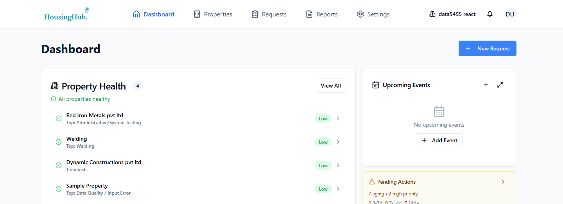Click the Low badge on the Welding row

(323, 142)
